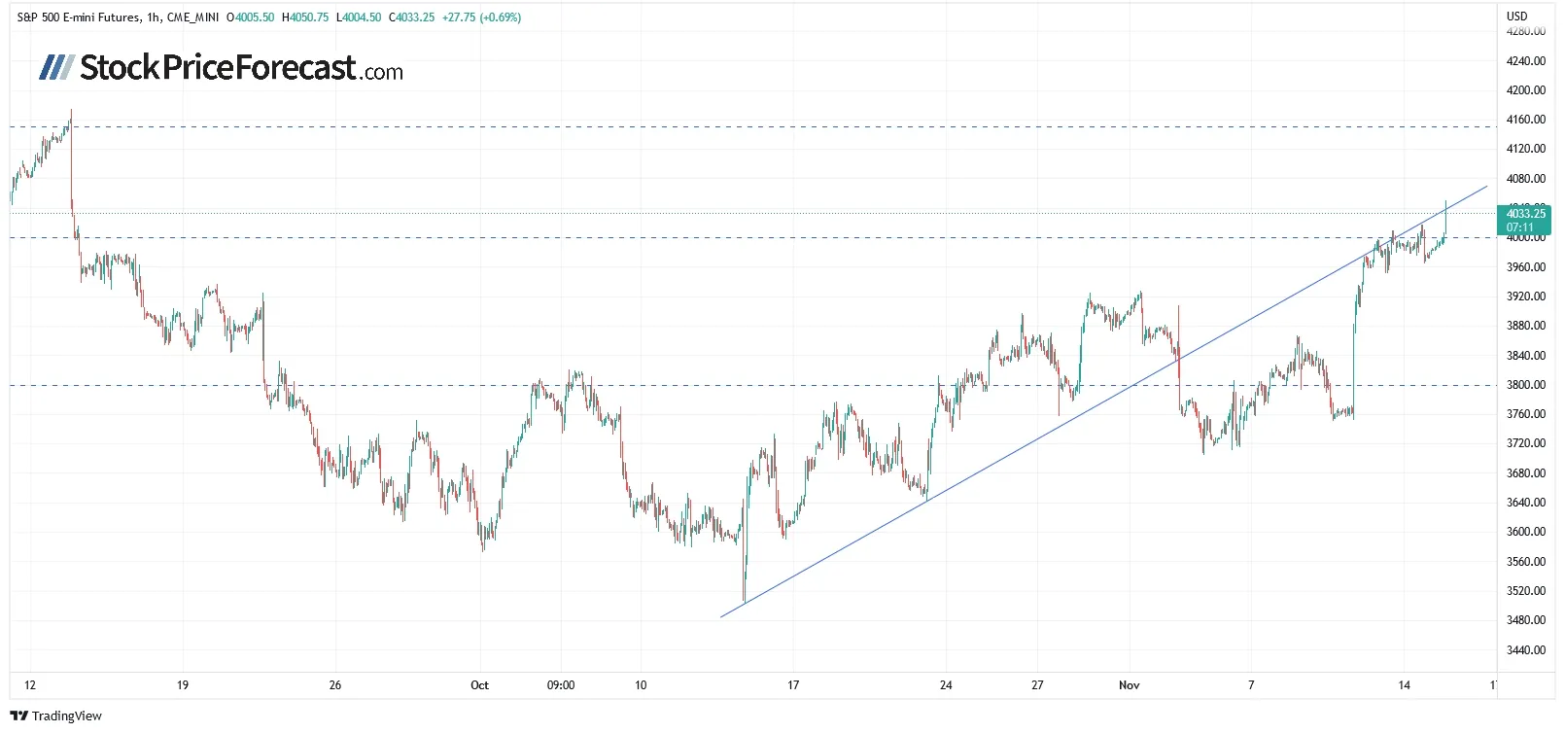The width and height of the screenshot is (1565, 733).
Task: Click the +27.75 (+0.69%) change value
Action: tap(481, 17)
